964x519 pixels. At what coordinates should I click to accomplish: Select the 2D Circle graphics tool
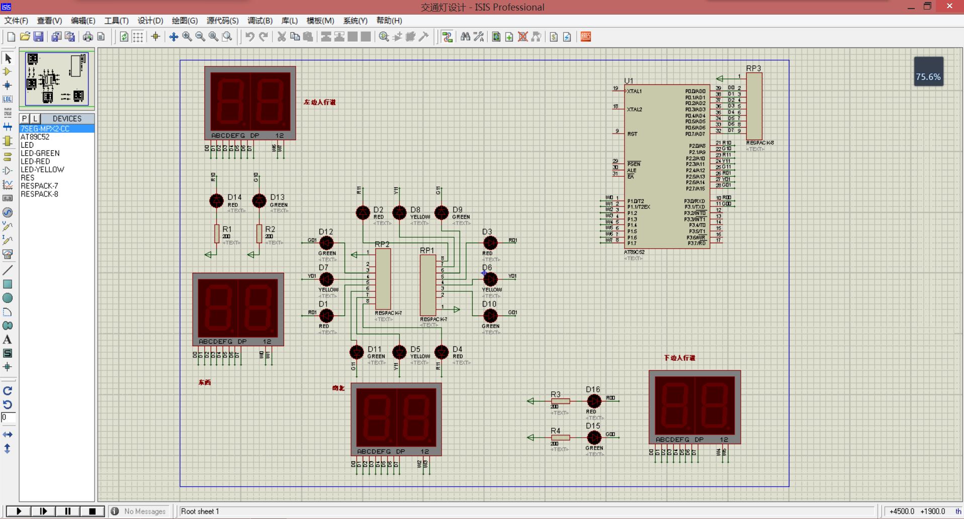[8, 298]
